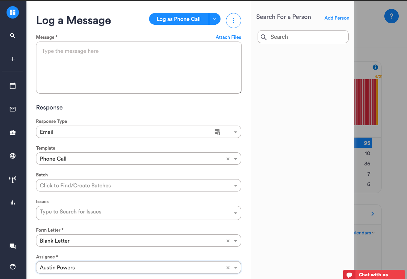This screenshot has width=407, height=279.
Task: Select the globe icon in the sidebar
Action: point(12,155)
